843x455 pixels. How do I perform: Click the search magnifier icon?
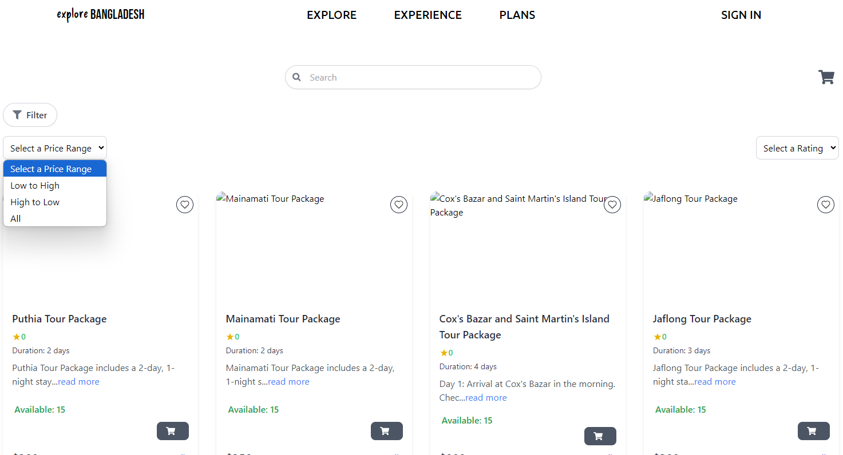[x=296, y=77]
